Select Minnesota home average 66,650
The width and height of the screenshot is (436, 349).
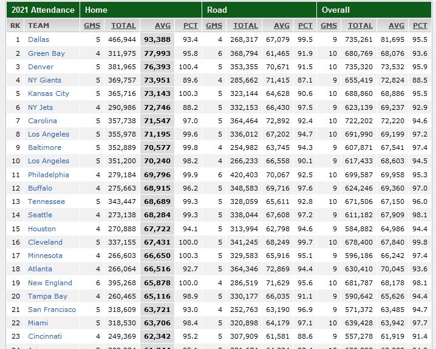coord(157,256)
